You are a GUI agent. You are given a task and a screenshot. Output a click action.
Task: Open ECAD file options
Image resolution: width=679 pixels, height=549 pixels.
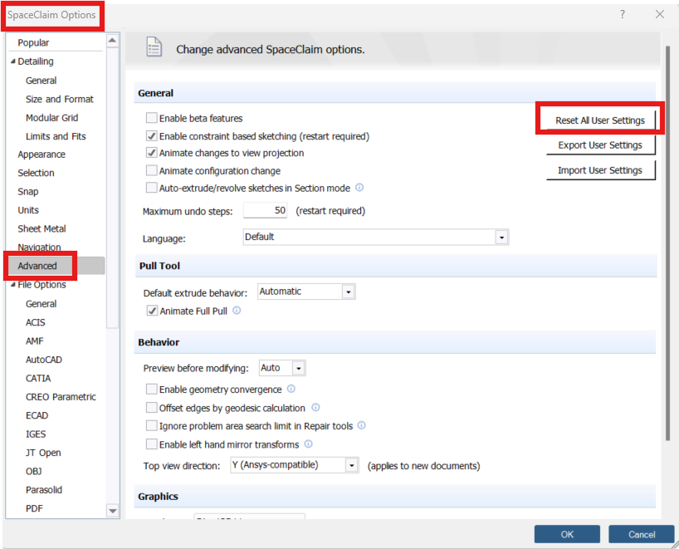click(x=37, y=415)
